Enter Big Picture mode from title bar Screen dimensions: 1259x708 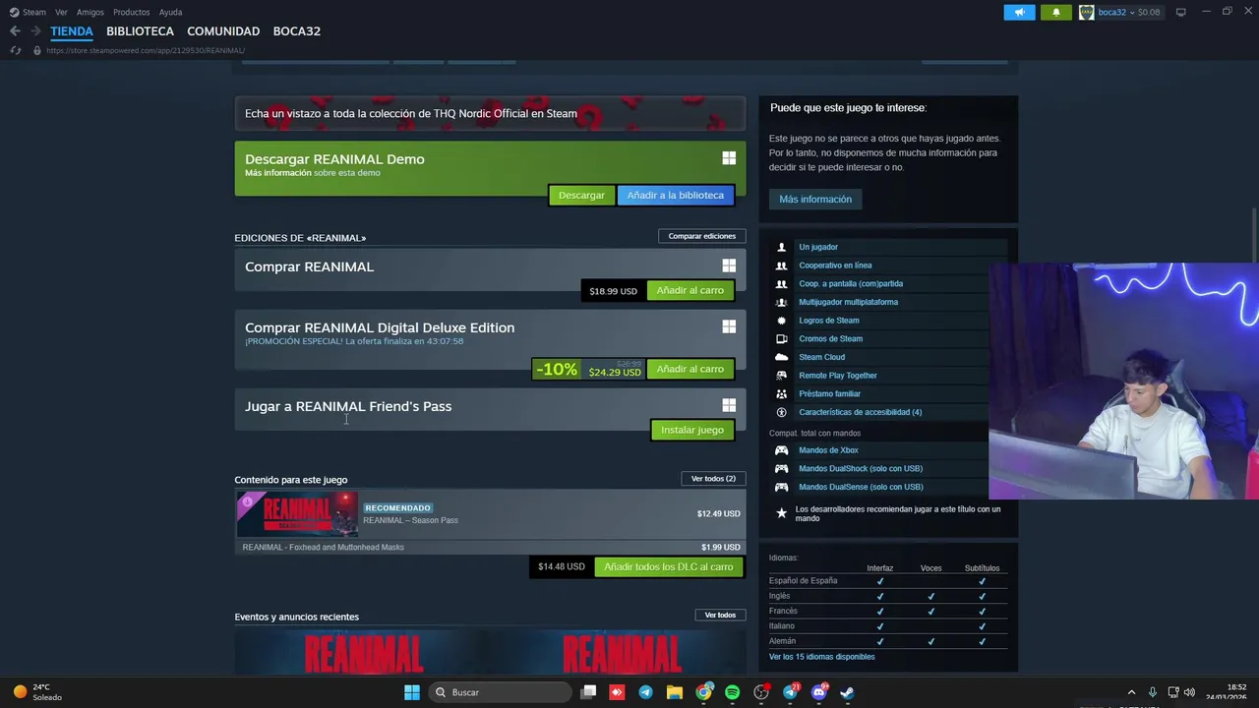tap(1180, 12)
